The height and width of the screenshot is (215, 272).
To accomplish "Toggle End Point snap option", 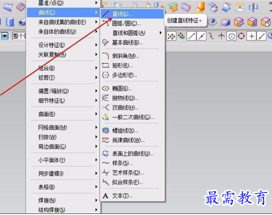I will (x=192, y=36).
